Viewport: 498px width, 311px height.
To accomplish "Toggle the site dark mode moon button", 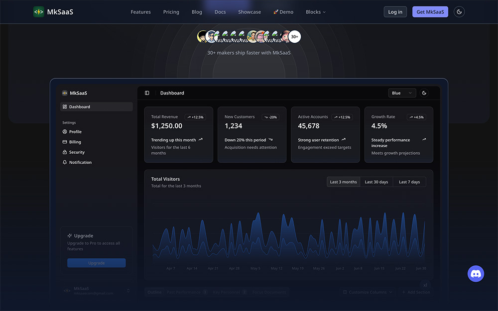I will pyautogui.click(x=459, y=12).
